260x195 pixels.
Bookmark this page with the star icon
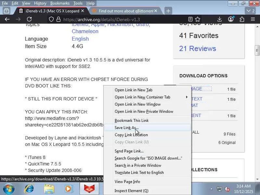point(198,19)
